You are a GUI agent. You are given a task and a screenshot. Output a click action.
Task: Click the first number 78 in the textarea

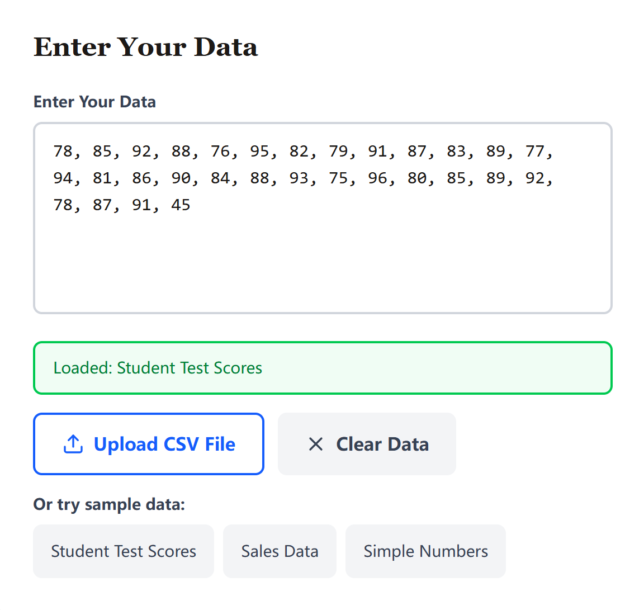tap(63, 151)
